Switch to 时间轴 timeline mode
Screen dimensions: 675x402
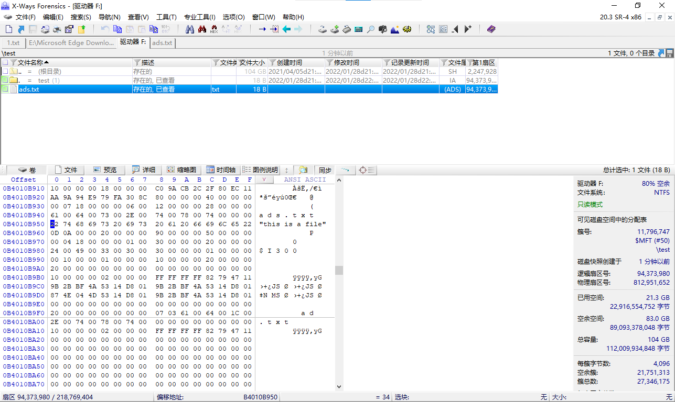[221, 170]
